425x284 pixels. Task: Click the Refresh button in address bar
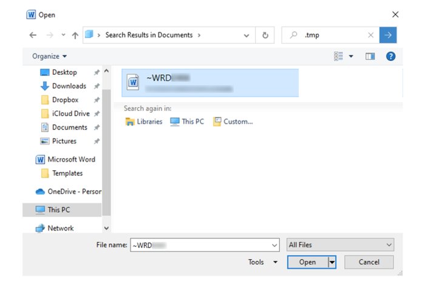(265, 35)
